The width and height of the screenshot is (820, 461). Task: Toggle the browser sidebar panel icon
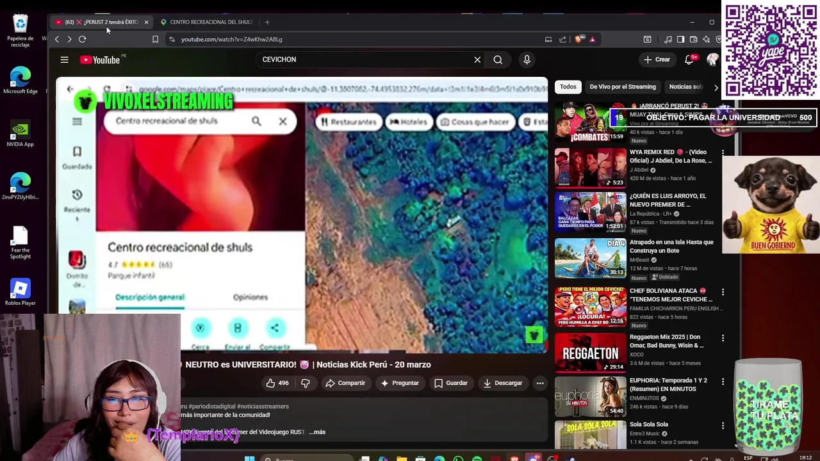point(680,39)
